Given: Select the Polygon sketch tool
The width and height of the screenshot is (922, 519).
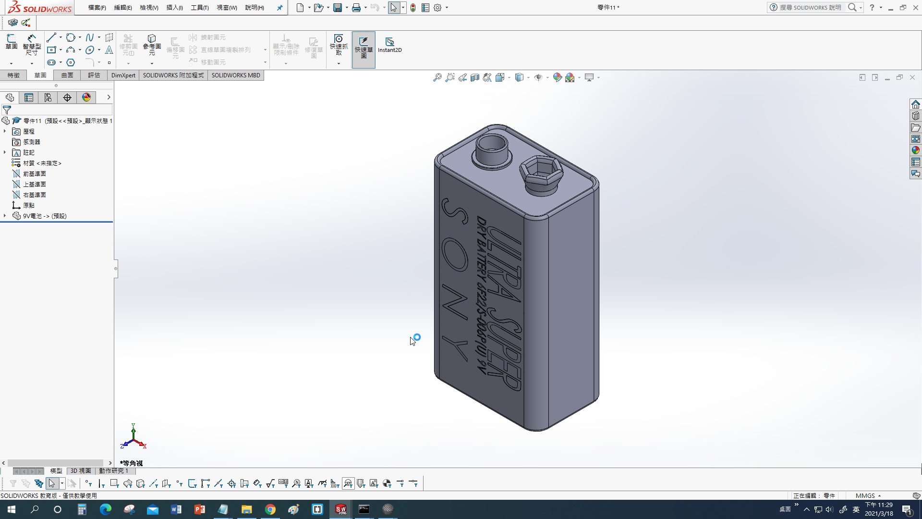Looking at the screenshot, I should [71, 62].
